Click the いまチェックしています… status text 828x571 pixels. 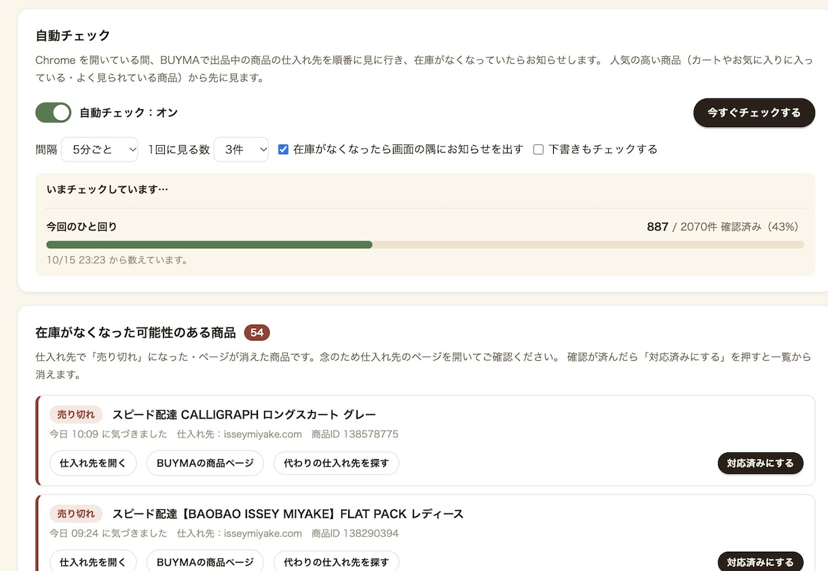(x=107, y=189)
